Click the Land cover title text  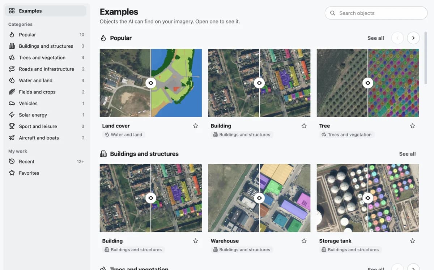coord(116,126)
